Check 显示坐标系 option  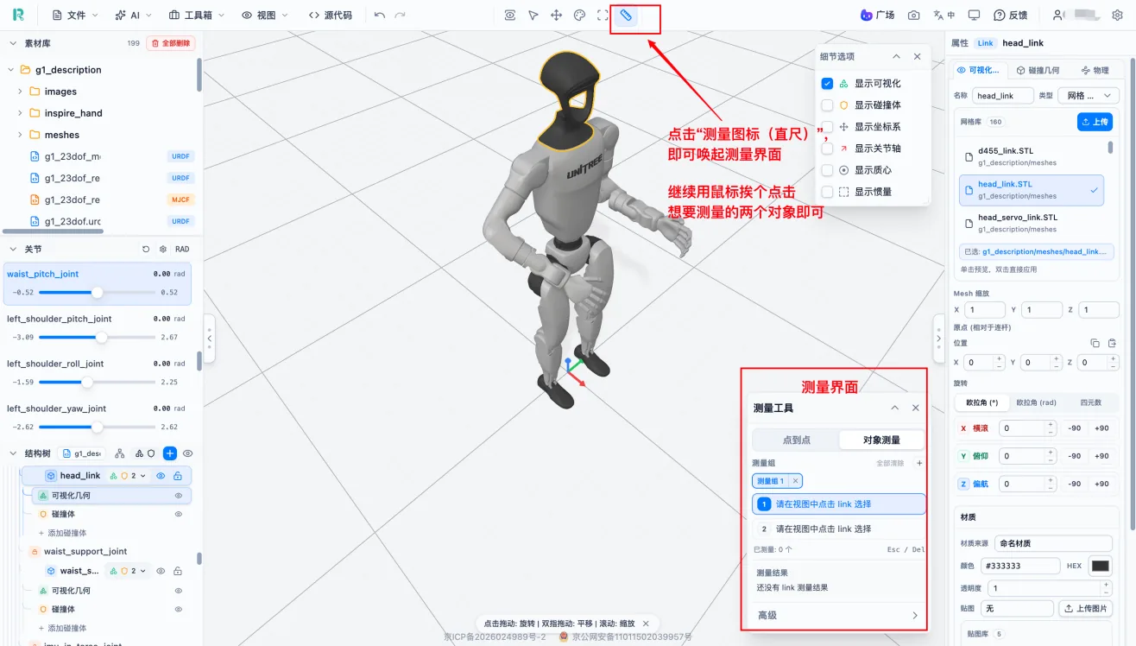pos(827,127)
